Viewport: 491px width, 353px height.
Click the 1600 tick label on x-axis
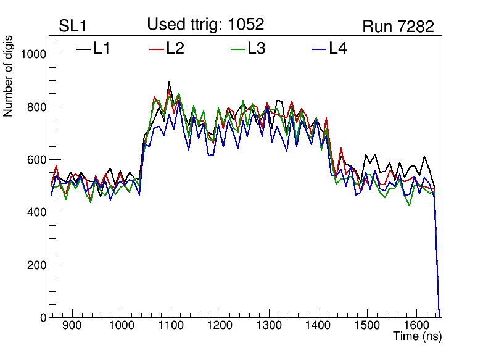click(x=416, y=326)
